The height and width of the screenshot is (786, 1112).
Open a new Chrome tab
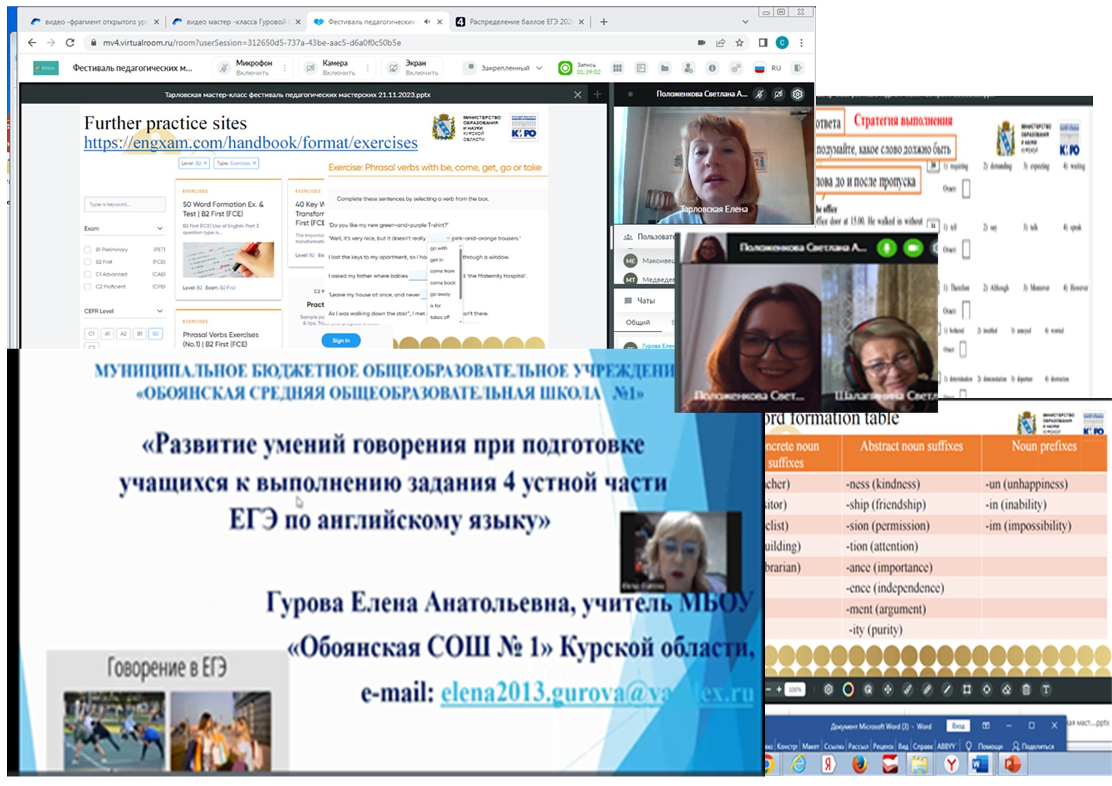(604, 22)
